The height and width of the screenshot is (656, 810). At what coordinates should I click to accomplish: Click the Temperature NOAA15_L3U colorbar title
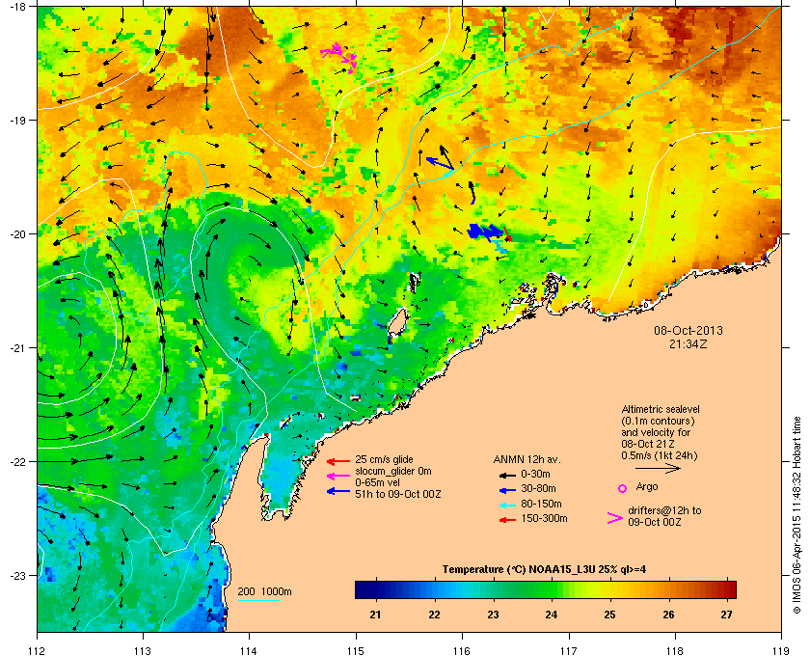(x=544, y=570)
